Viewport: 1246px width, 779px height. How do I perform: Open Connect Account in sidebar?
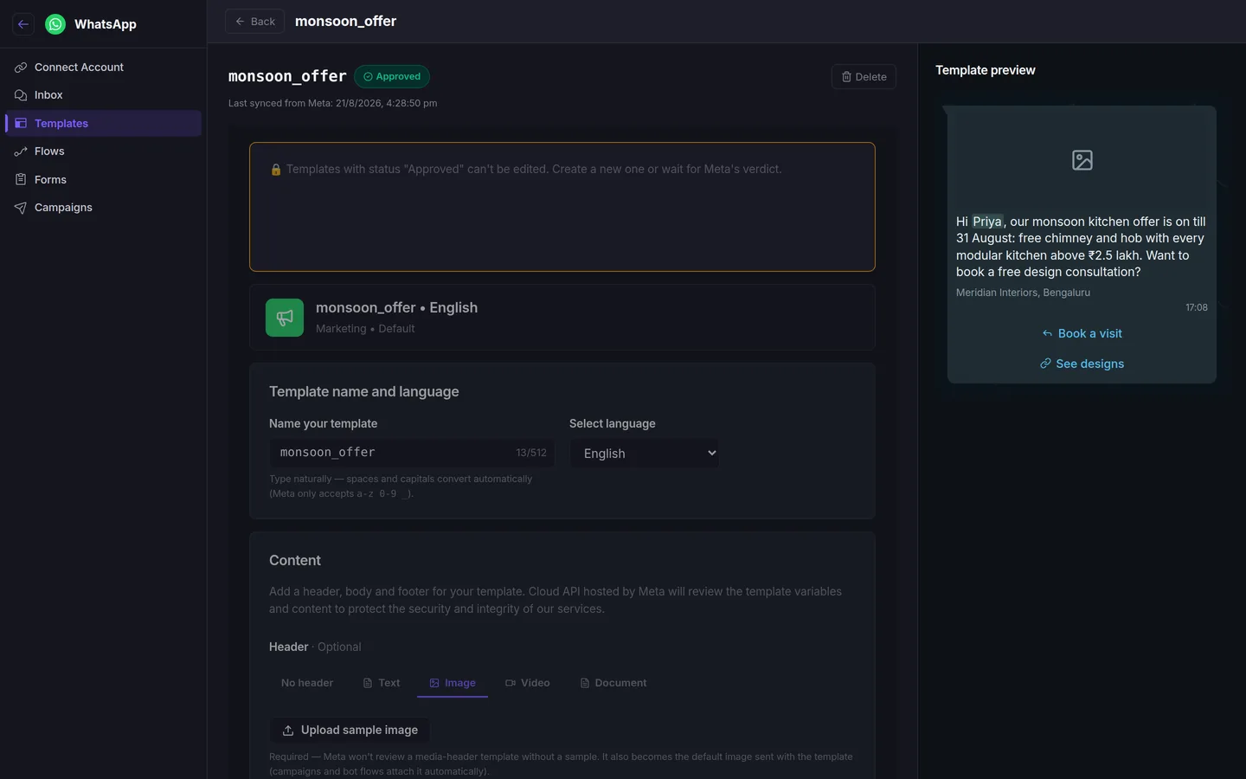click(x=104, y=68)
